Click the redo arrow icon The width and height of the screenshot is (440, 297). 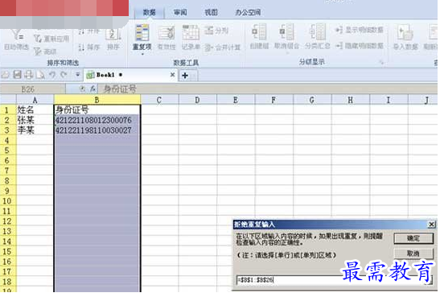[64, 75]
